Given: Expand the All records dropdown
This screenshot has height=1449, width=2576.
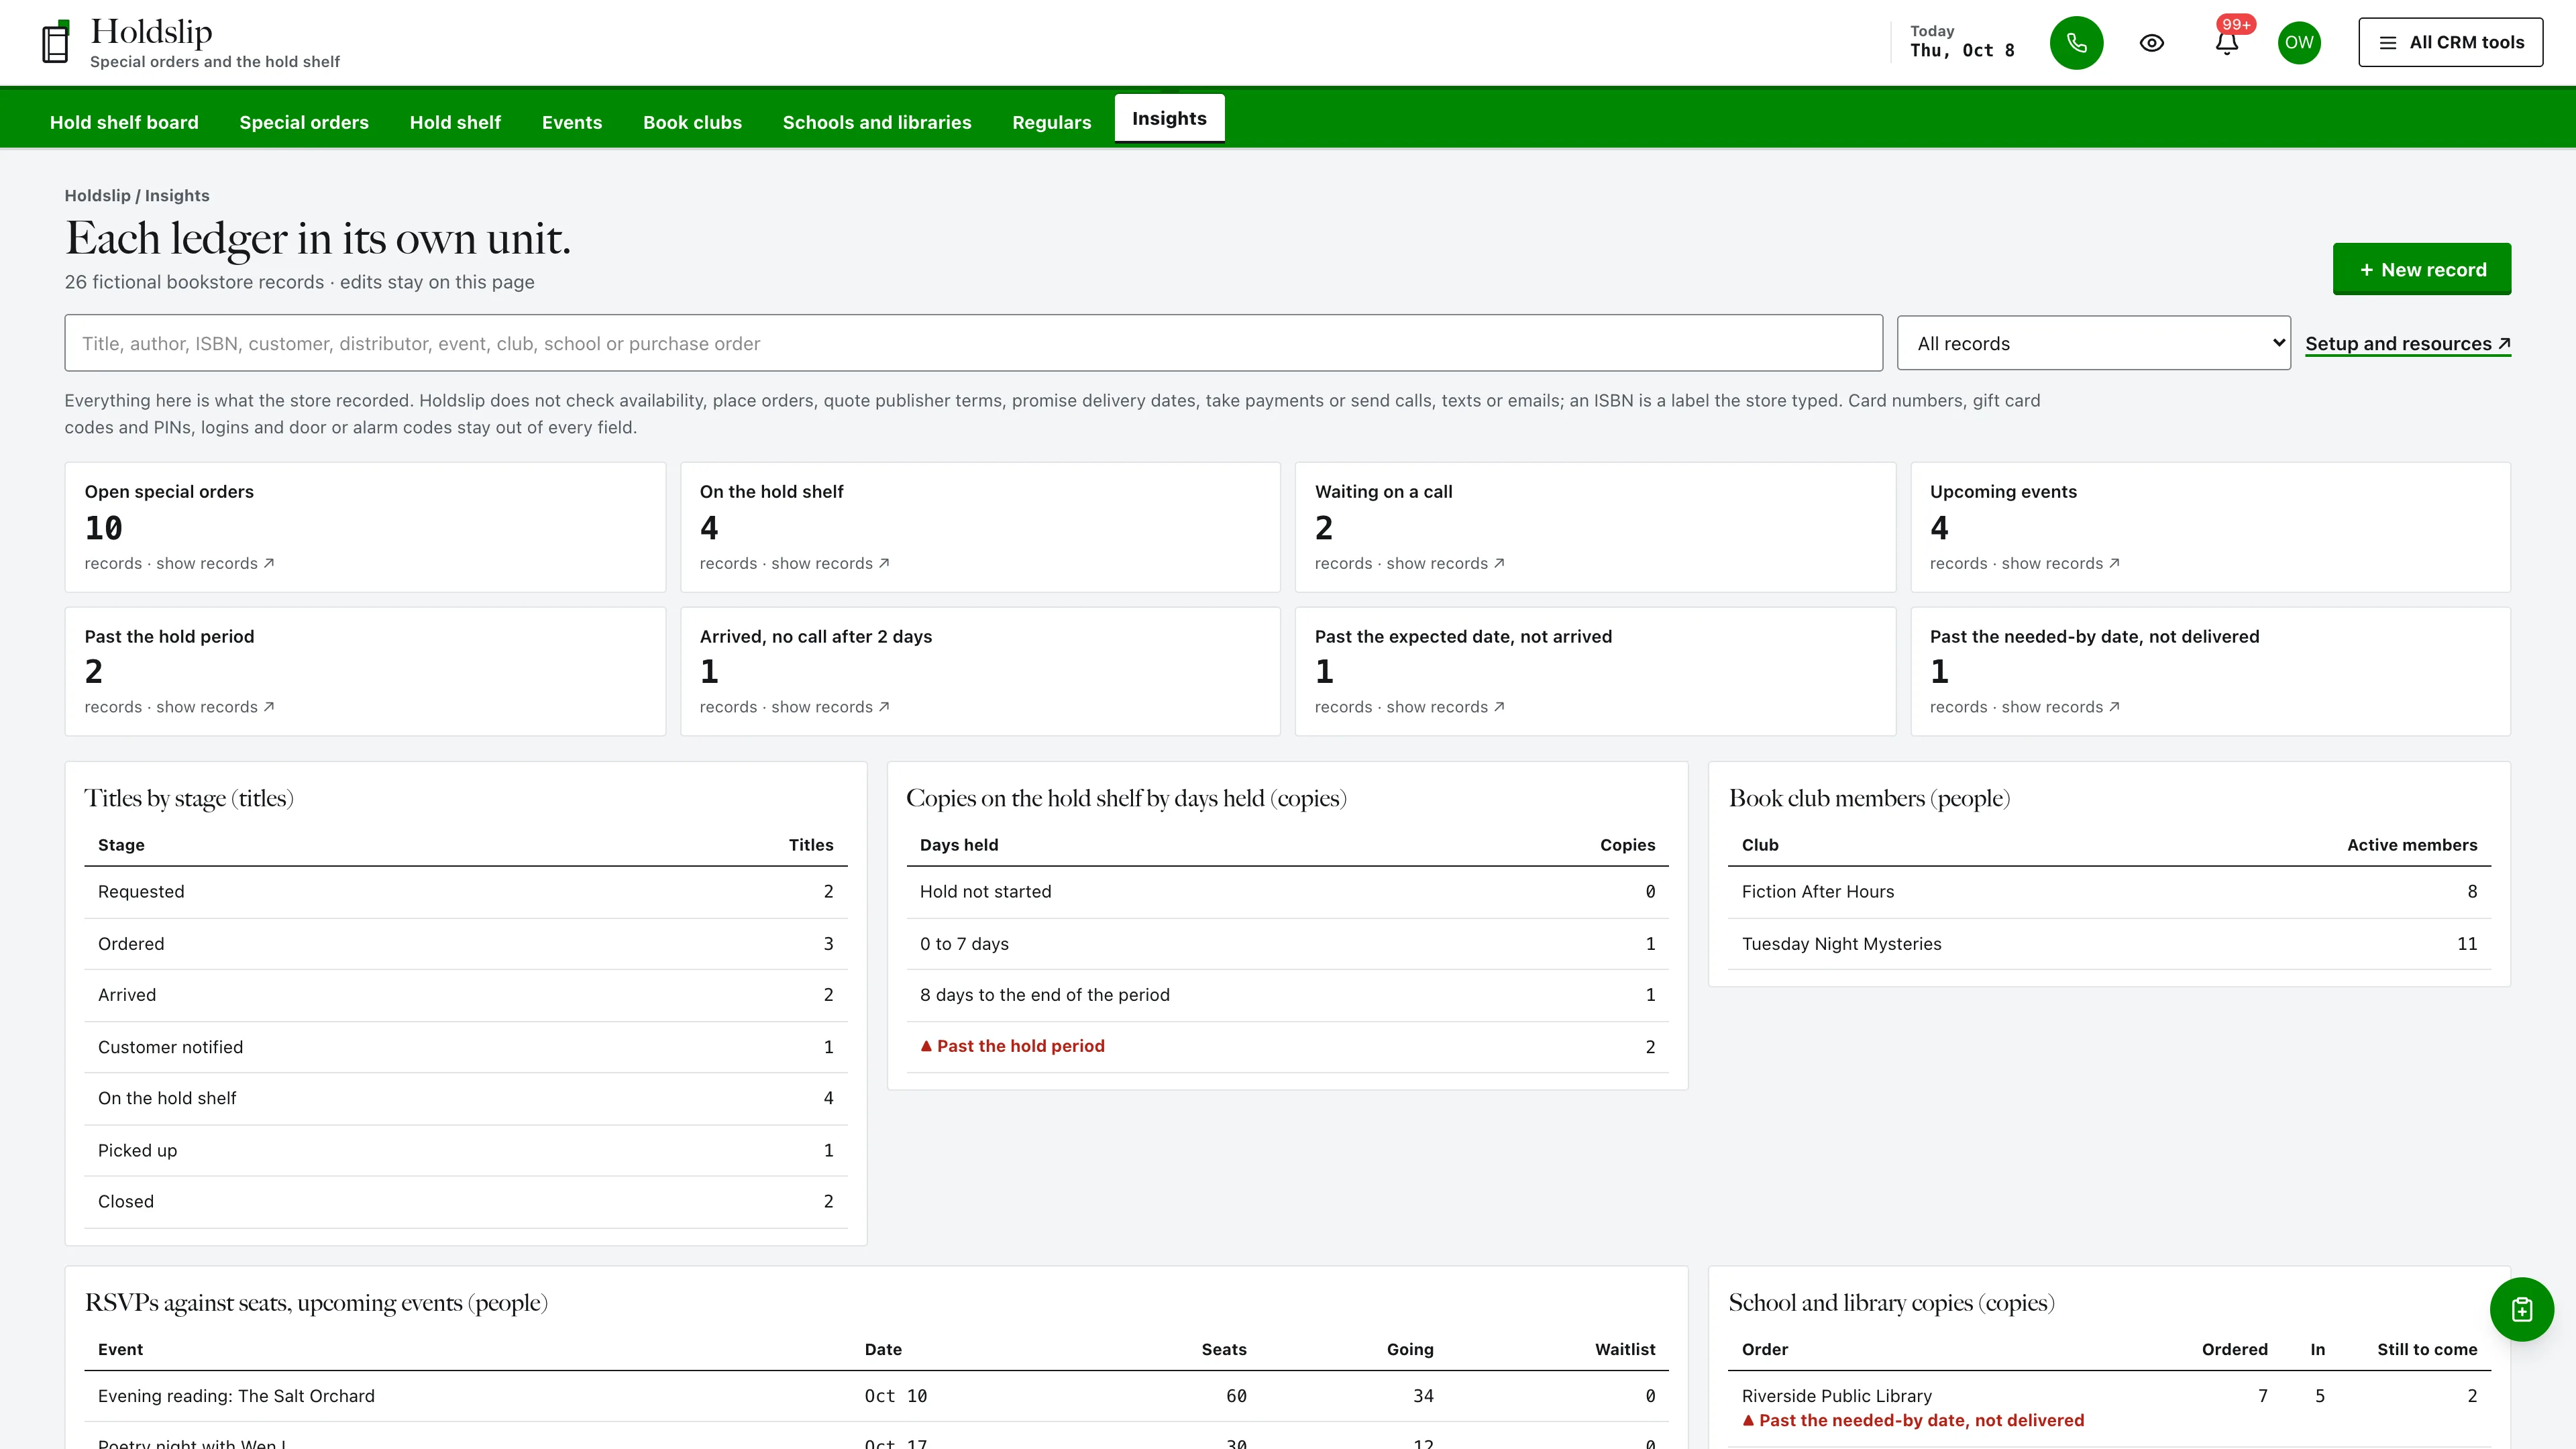Looking at the screenshot, I should coord(2093,343).
